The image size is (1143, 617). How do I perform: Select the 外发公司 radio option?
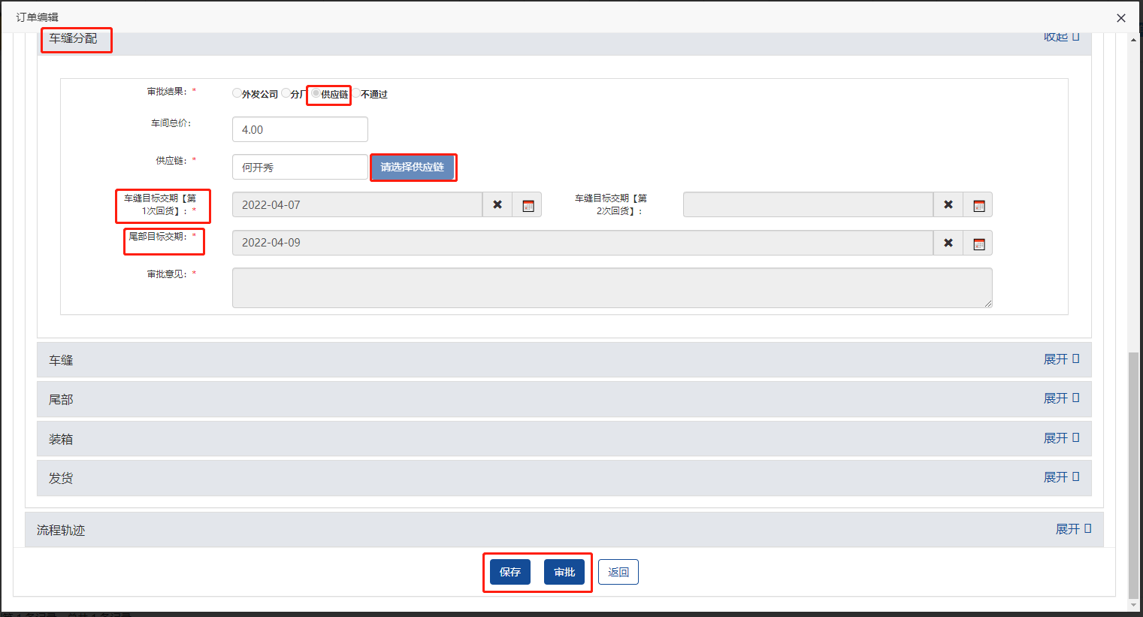237,93
